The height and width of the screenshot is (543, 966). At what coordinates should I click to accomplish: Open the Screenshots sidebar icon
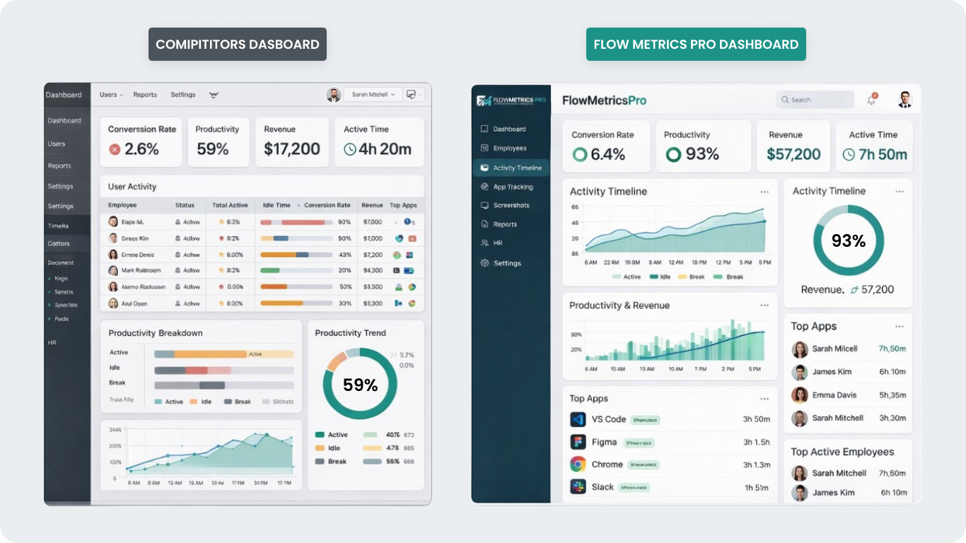[484, 206]
